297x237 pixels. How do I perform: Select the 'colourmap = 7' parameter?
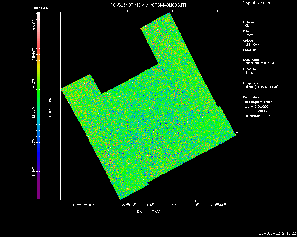click(x=258, y=116)
